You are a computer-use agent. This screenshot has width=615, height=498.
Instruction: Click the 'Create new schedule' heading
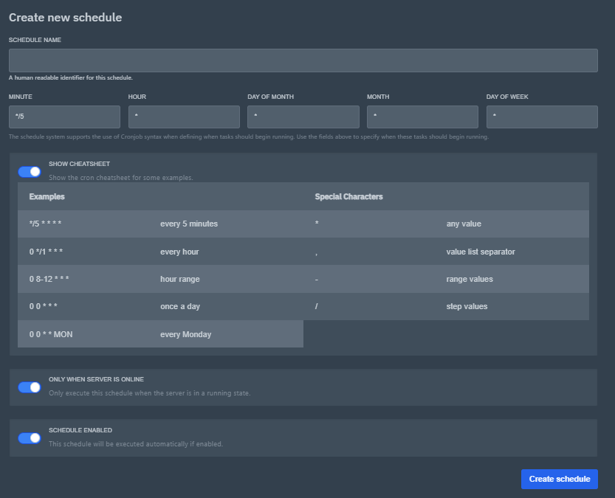pyautogui.click(x=66, y=18)
